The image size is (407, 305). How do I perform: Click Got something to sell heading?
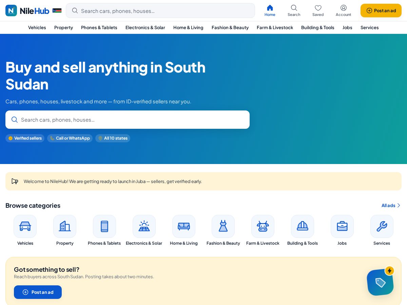pyautogui.click(x=46, y=269)
